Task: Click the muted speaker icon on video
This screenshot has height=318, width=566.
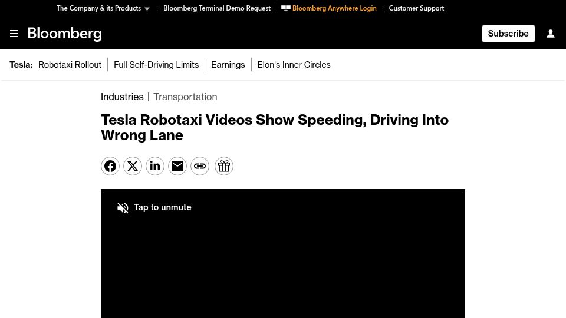Action: (x=123, y=208)
